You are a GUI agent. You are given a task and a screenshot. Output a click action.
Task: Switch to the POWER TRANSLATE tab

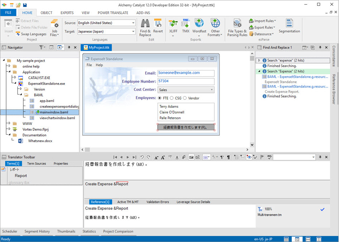click(113, 13)
